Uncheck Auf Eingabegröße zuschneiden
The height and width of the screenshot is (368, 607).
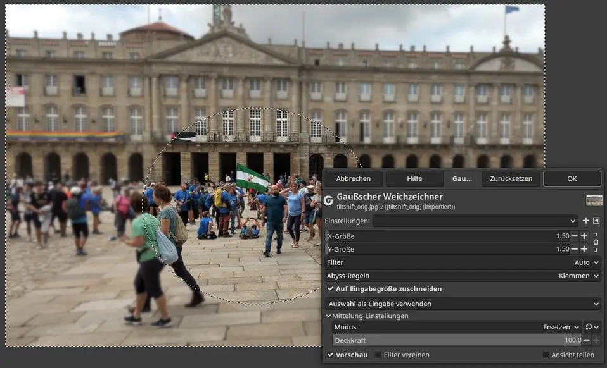[331, 289]
